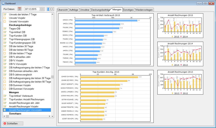Viewport: 216px width, 128px height.
Task: Select the Sonstiges tab
Action: 129,10
